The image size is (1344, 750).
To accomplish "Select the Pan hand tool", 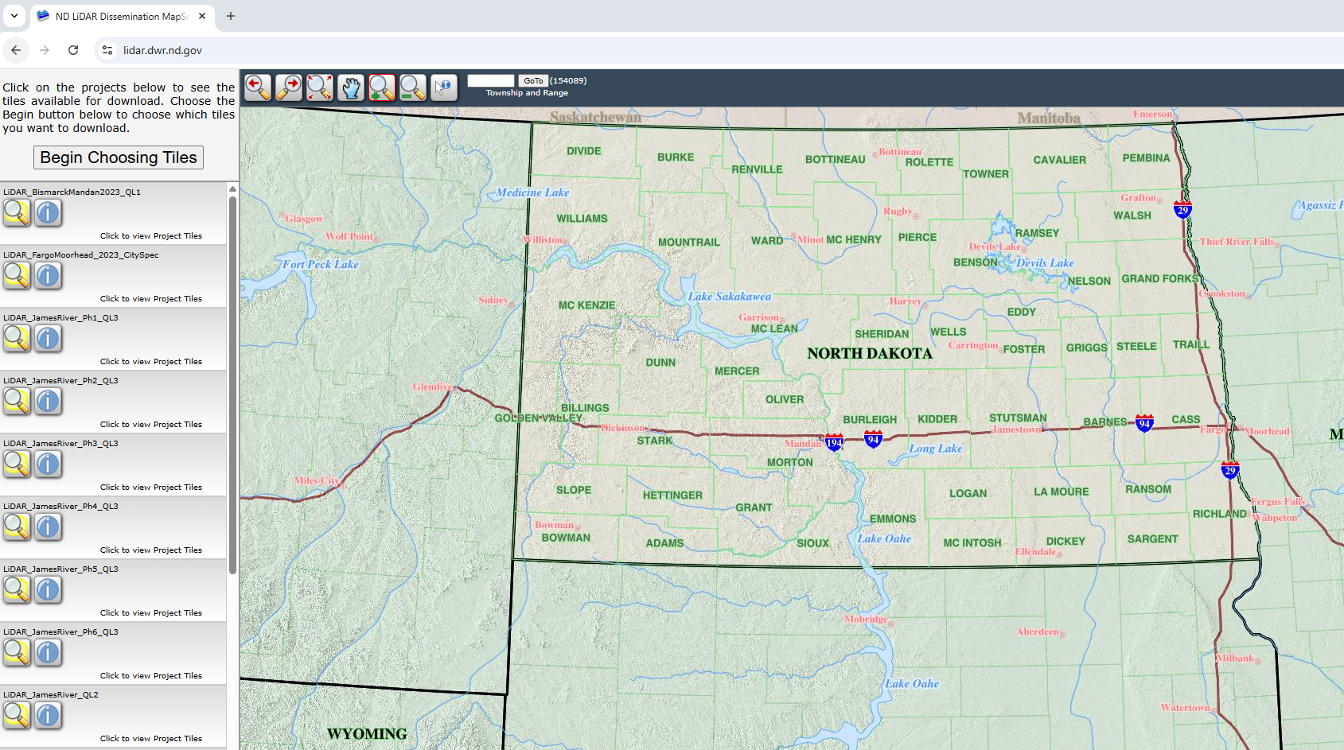I will (351, 87).
